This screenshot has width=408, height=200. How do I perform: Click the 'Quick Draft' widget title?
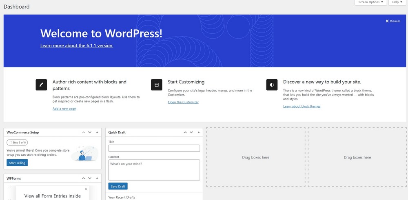[117, 132]
